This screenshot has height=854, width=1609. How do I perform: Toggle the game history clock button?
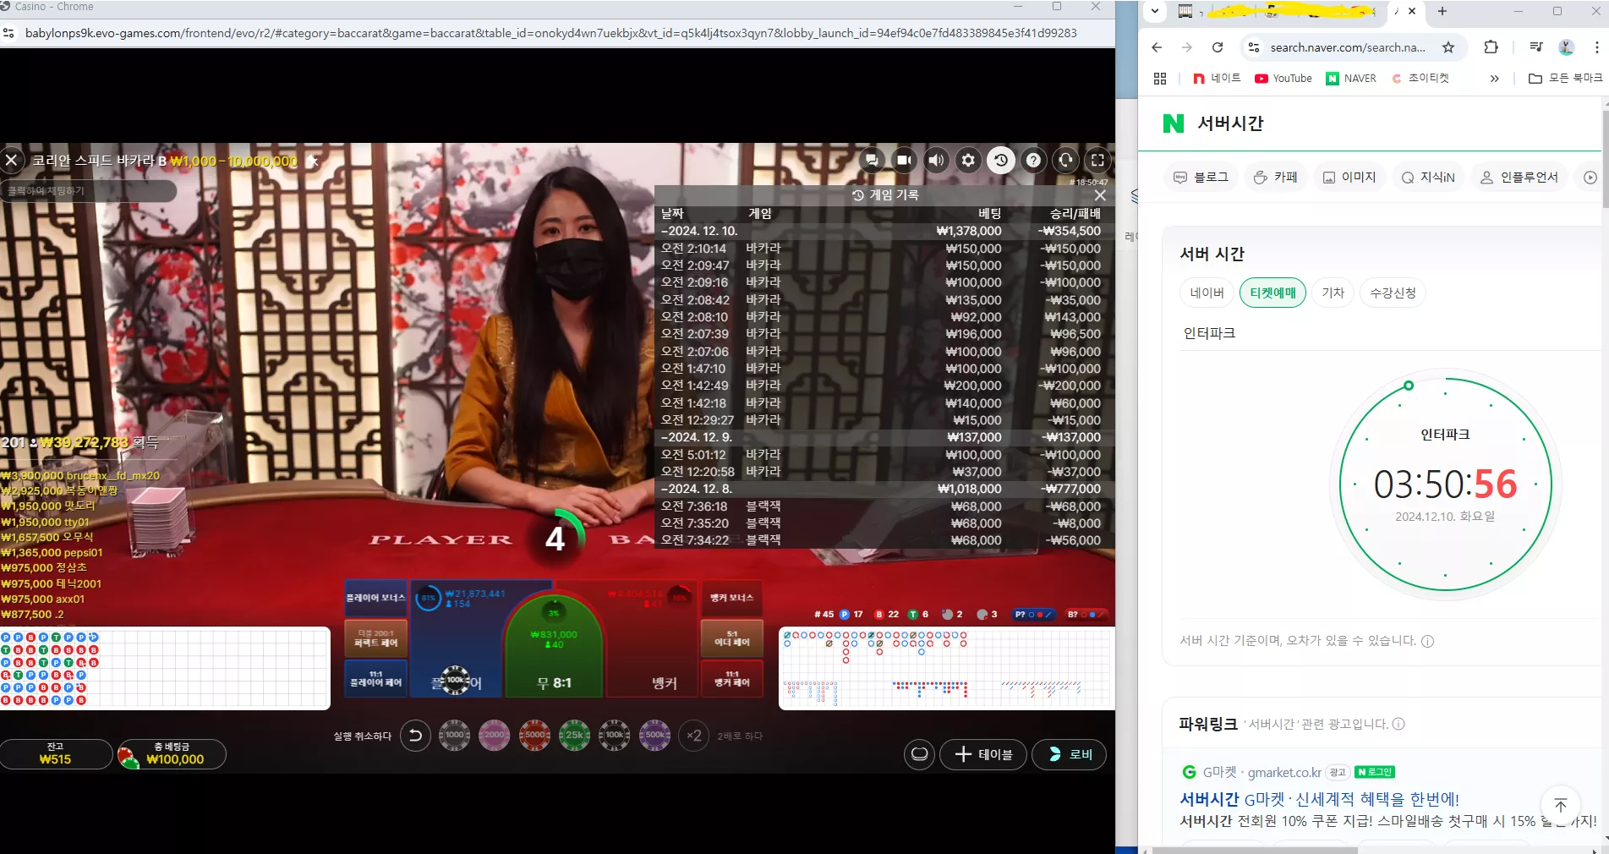click(x=1001, y=160)
